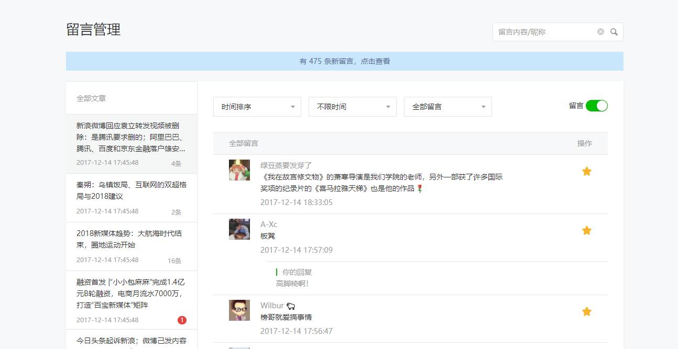Click the star on A-Xc's comment
This screenshot has height=349, width=678.
pyautogui.click(x=587, y=231)
